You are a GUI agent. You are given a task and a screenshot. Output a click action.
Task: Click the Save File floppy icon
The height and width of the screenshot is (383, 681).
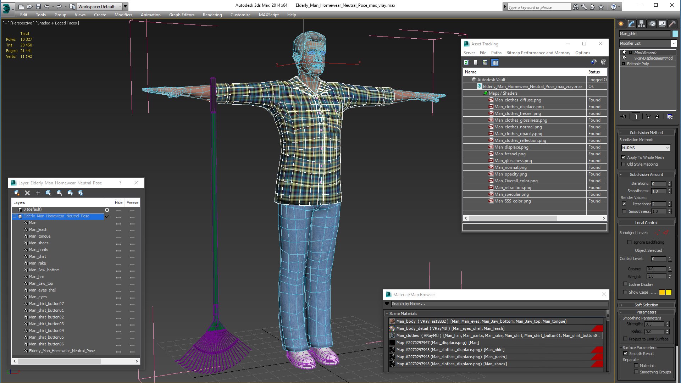[38, 6]
